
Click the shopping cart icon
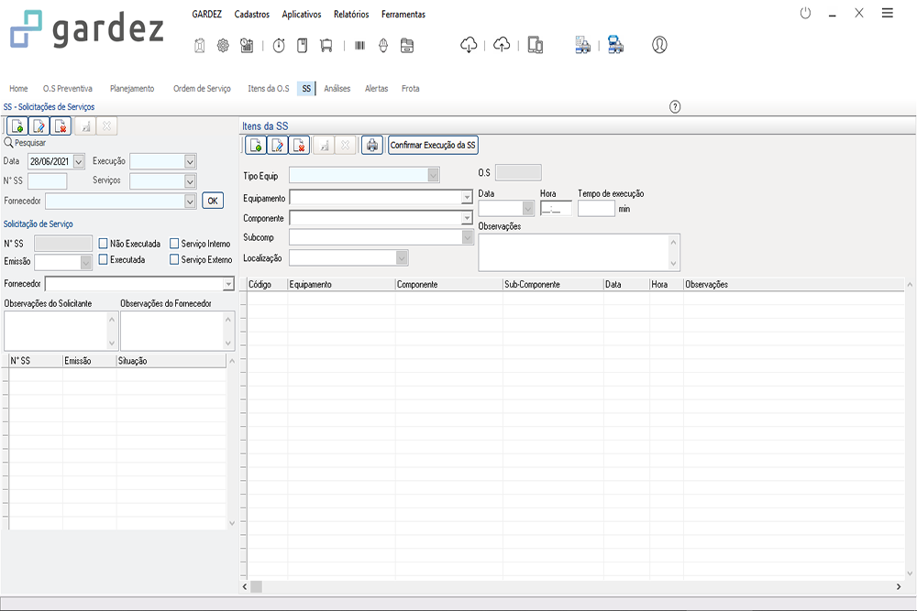[326, 46]
